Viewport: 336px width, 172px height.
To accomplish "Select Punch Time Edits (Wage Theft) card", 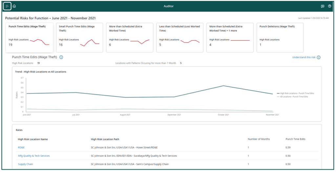I will tap(29, 38).
